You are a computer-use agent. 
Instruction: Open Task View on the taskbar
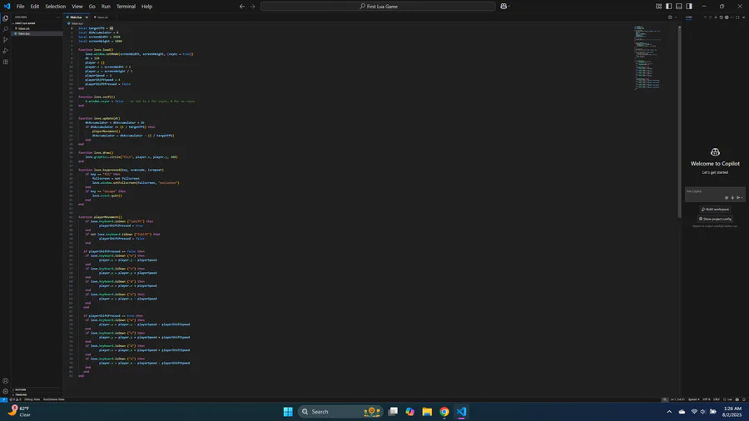pos(393,412)
